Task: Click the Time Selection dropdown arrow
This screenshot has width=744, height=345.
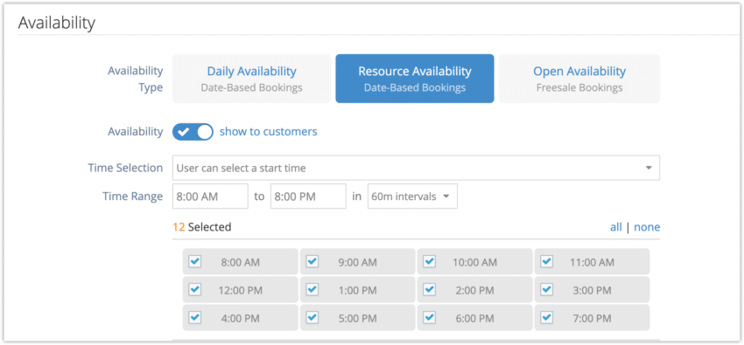Action: (x=649, y=168)
